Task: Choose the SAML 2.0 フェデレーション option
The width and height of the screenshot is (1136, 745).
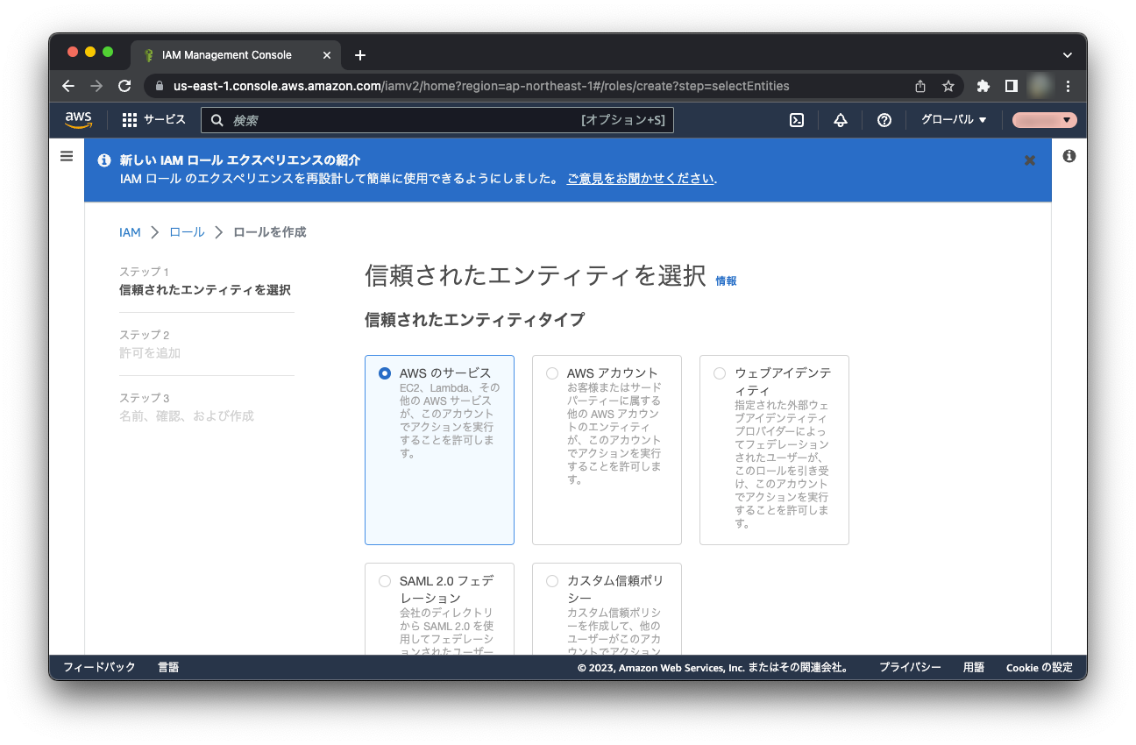Action: [385, 581]
